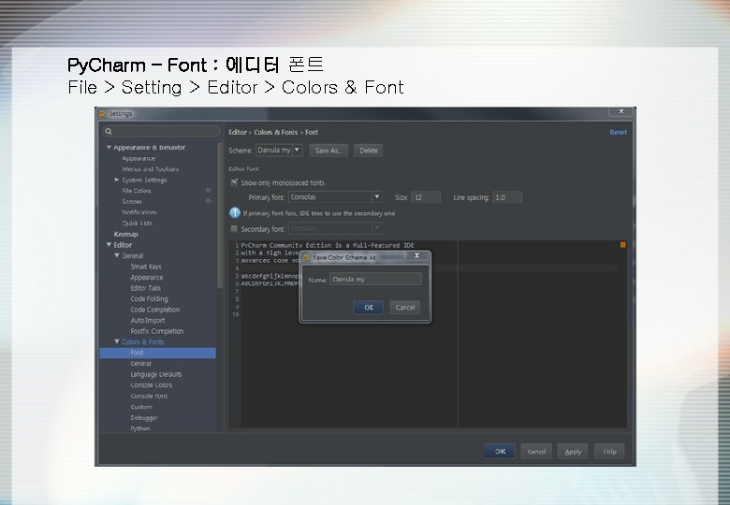Click the Help button
Viewport: 730px width, 505px height.
(x=609, y=451)
